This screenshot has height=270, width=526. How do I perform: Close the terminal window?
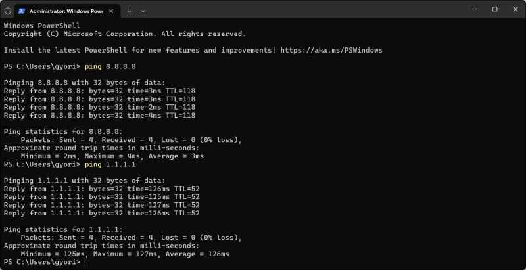[515, 9]
